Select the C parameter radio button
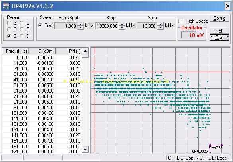Image resolution: width=233 pixels, height=162 pixels. tap(22, 29)
